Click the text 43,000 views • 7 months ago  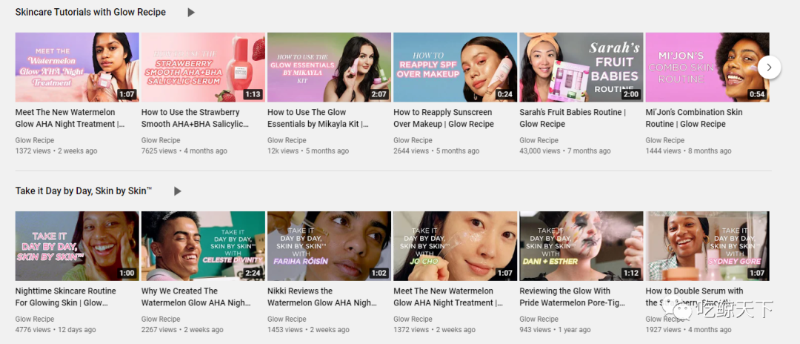(x=564, y=151)
